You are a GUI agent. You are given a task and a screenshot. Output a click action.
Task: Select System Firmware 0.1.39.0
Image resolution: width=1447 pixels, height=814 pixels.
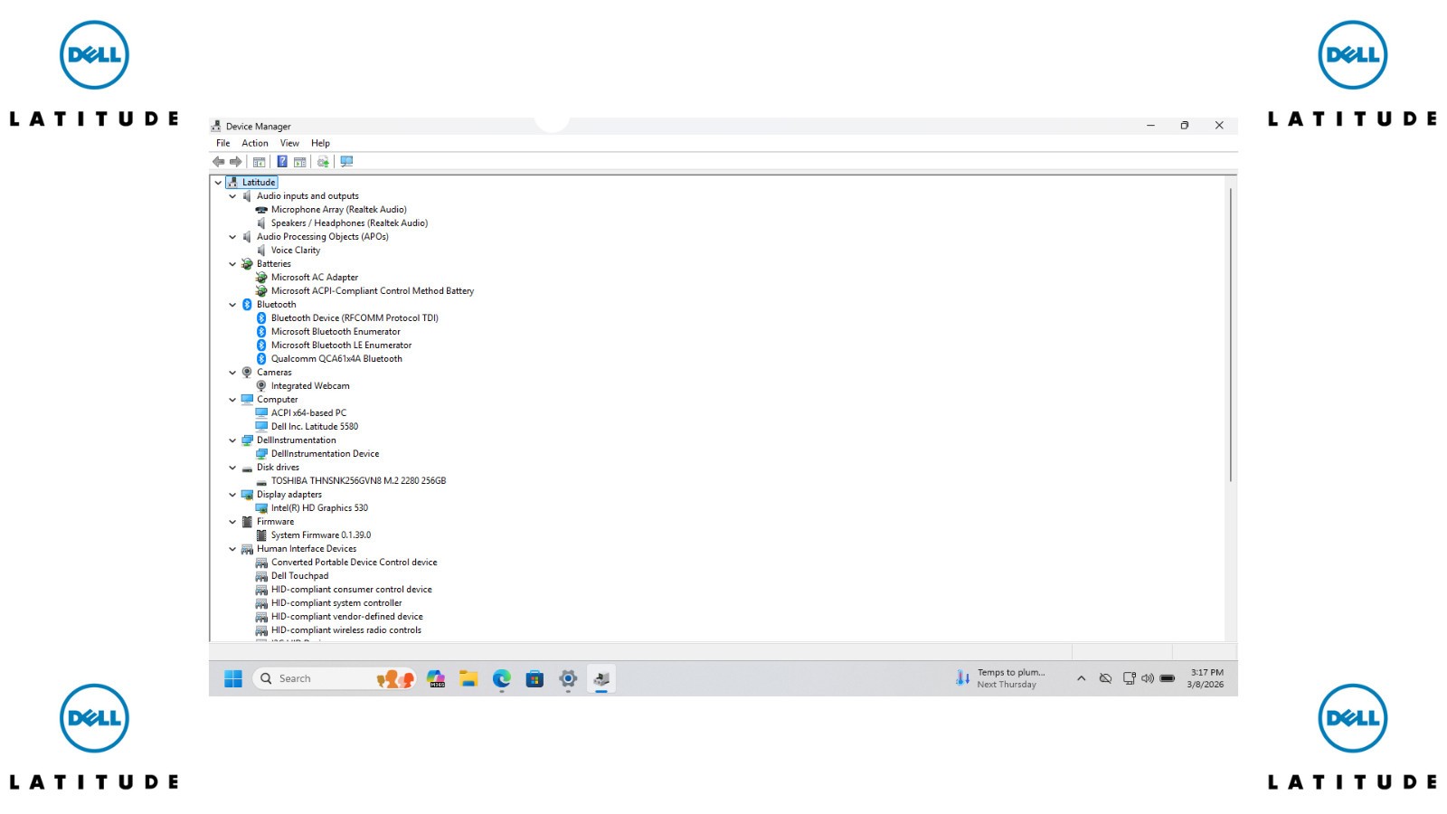pyautogui.click(x=321, y=535)
